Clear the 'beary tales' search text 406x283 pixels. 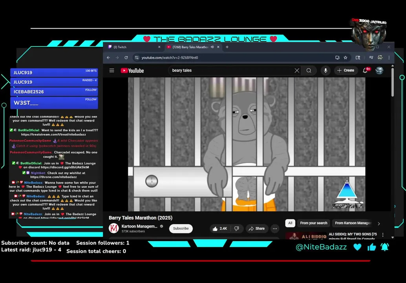click(x=297, y=70)
